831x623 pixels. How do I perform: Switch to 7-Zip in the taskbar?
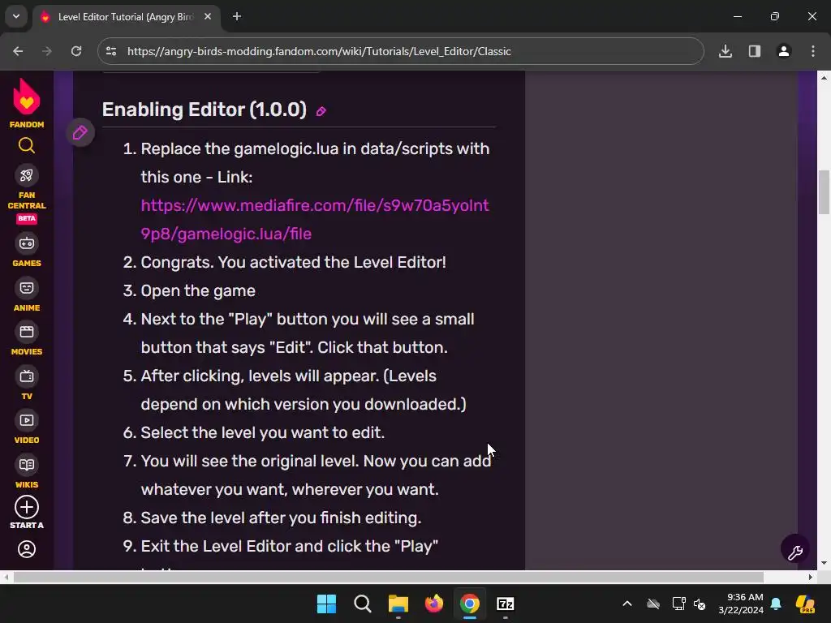click(x=505, y=604)
